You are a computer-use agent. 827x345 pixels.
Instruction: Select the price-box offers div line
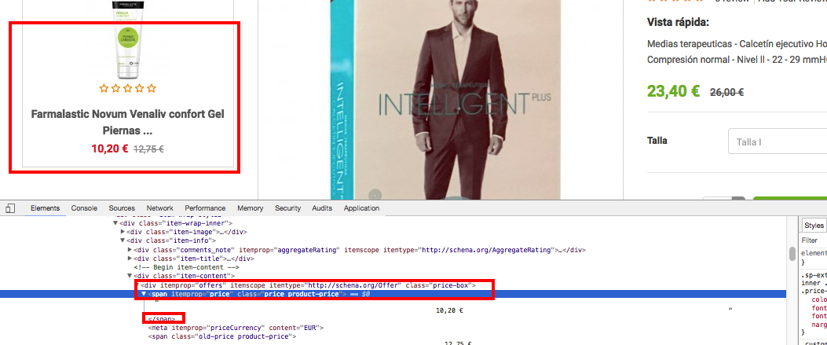[308, 285]
